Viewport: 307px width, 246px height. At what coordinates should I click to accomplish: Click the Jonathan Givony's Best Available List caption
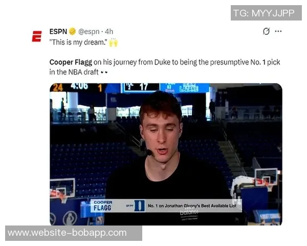pos(192,206)
